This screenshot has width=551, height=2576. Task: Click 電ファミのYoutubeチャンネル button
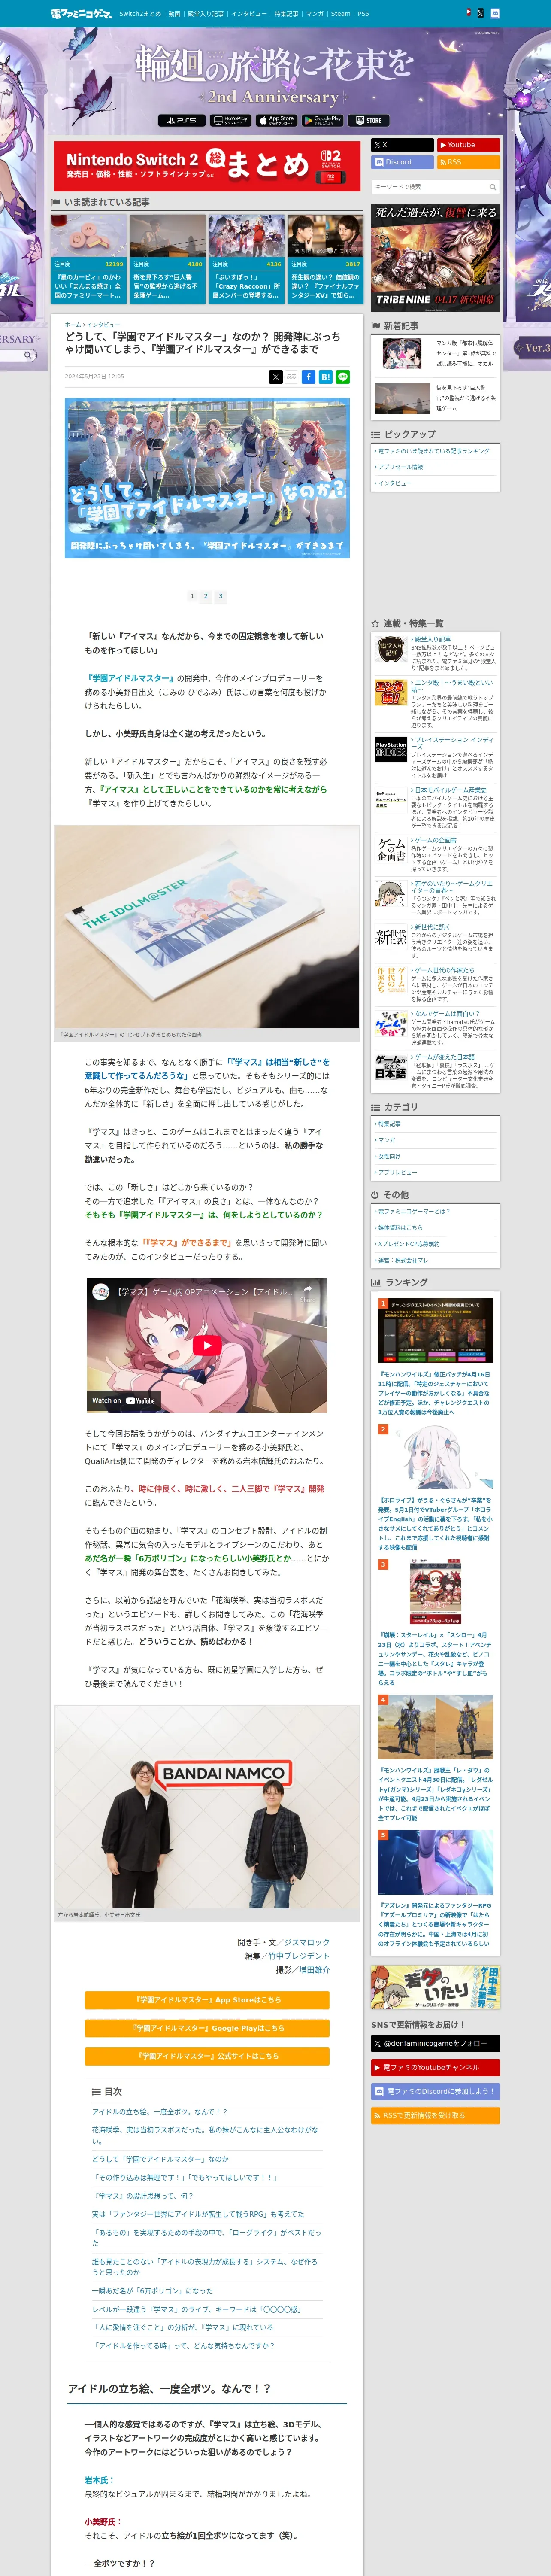(435, 2067)
